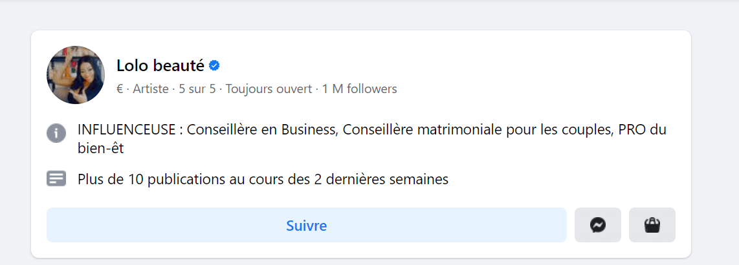Click the shopping bag shop icon

click(652, 225)
